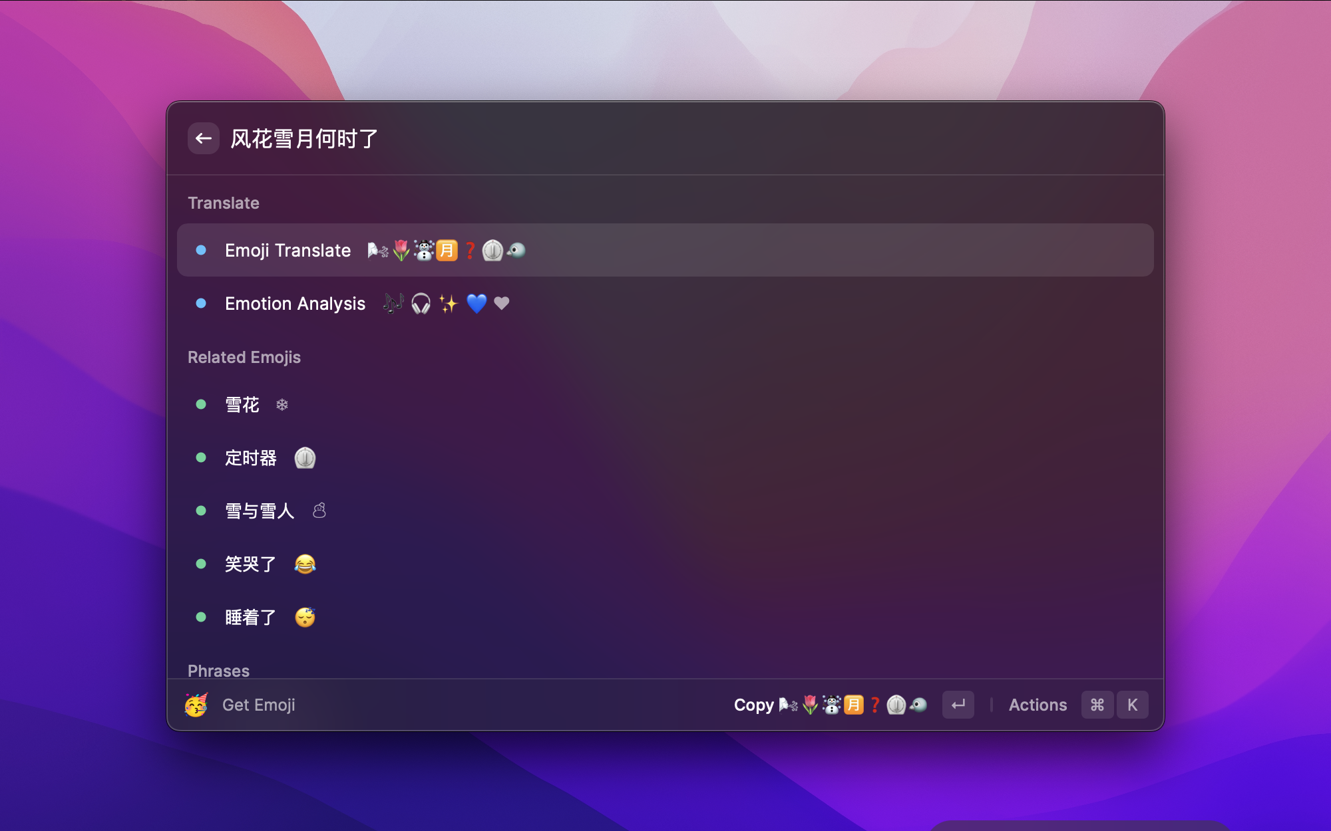Click in the search field text 风花雪月何时了
Image resolution: width=1331 pixels, height=831 pixels.
[x=304, y=139]
